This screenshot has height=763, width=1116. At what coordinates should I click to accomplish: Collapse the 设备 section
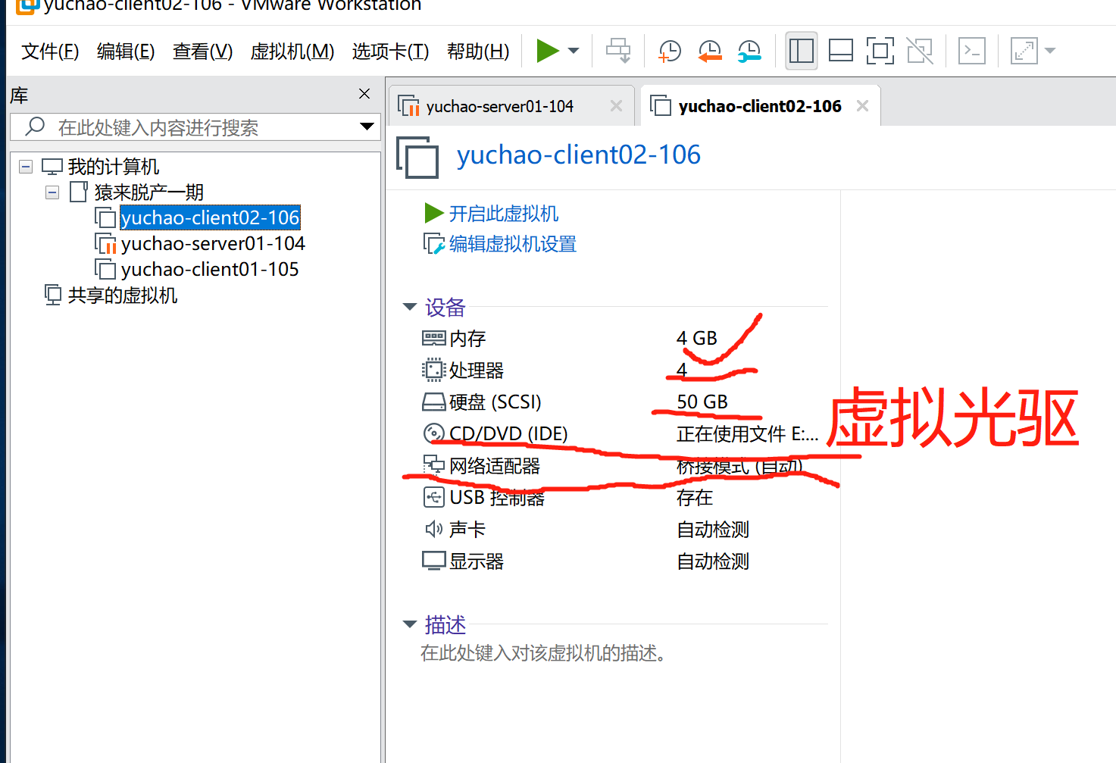click(410, 307)
